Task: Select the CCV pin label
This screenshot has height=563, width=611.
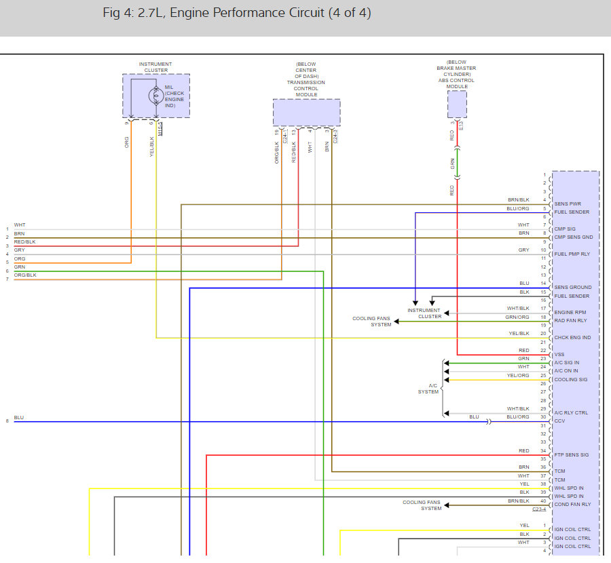Action: coord(560,421)
